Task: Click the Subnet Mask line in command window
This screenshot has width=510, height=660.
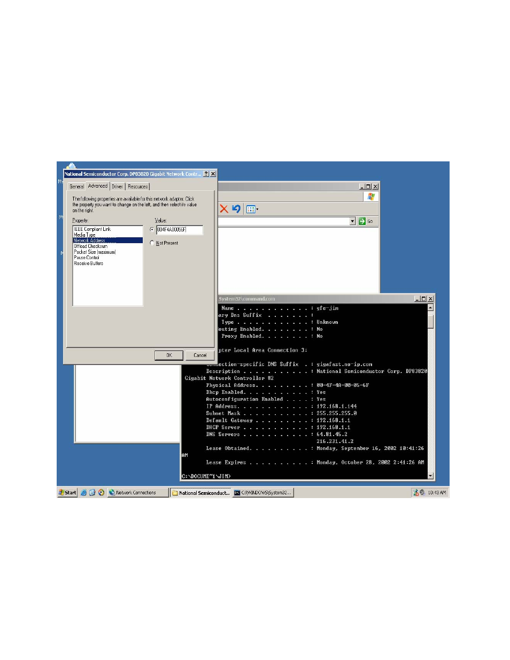Action: click(x=282, y=413)
